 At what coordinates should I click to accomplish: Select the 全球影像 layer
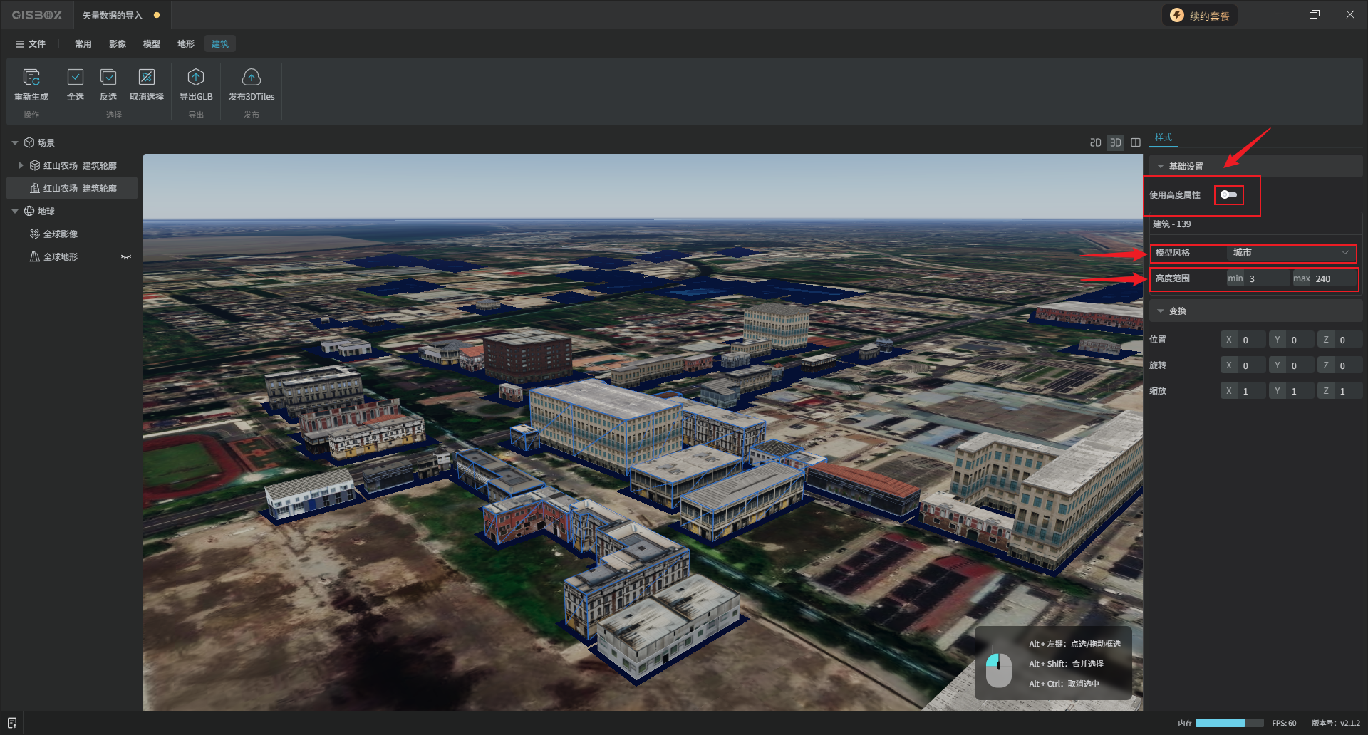(x=61, y=234)
